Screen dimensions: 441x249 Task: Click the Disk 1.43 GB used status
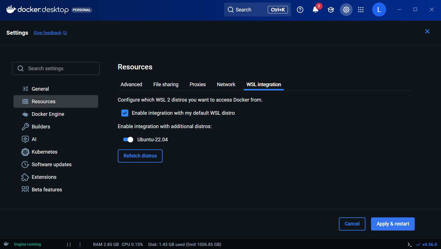coord(185,245)
